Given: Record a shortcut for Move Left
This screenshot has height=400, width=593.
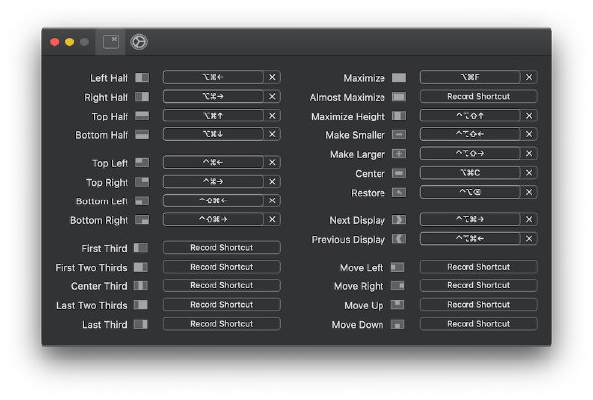Looking at the screenshot, I should pyautogui.click(x=478, y=267).
